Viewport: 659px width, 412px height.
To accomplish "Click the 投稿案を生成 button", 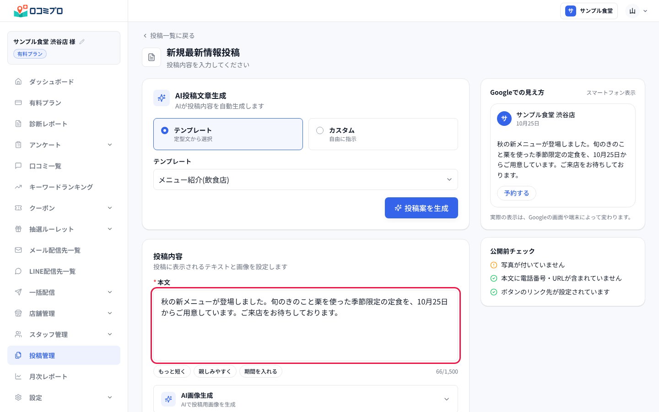I will (421, 208).
